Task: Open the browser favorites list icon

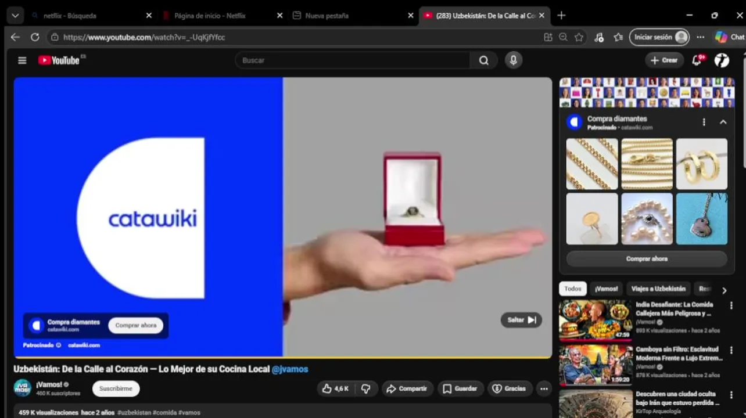Action: [x=618, y=37]
